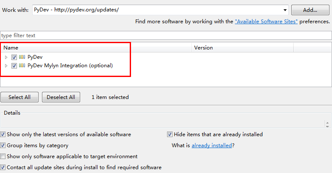Screen dimensions: 332x173
Task: Toggle Show only the latest versions checkbox
Action: pyautogui.click(x=3, y=135)
